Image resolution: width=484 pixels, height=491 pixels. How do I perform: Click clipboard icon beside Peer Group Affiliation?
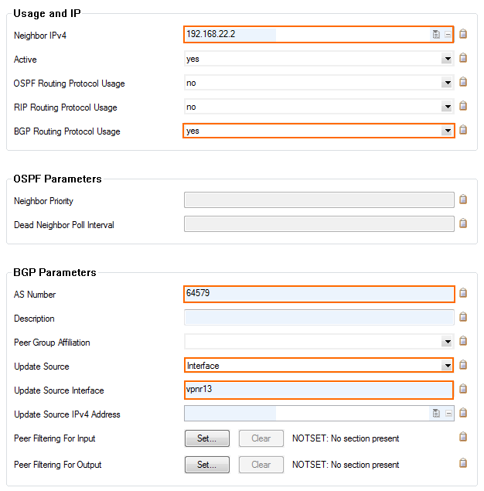[x=463, y=341]
